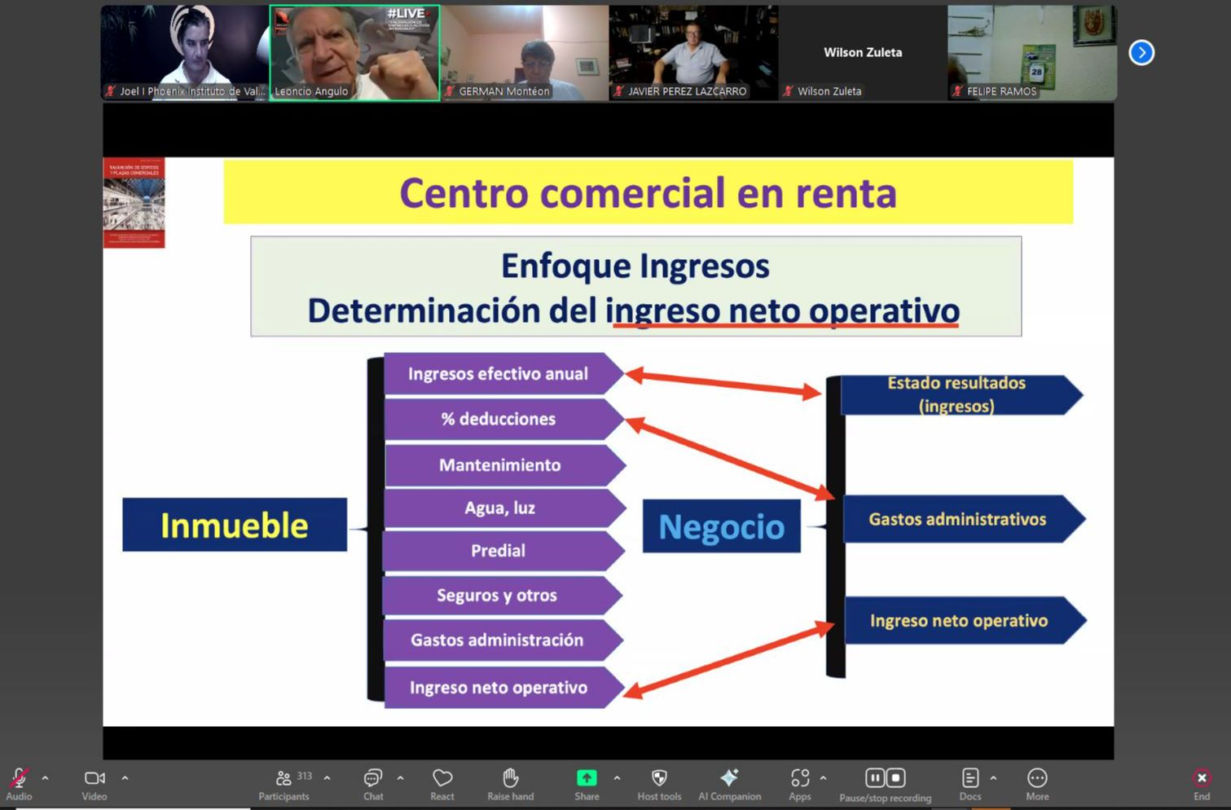Pause the meeting recording
Viewport: 1231px width, 810px height.
coord(875,778)
